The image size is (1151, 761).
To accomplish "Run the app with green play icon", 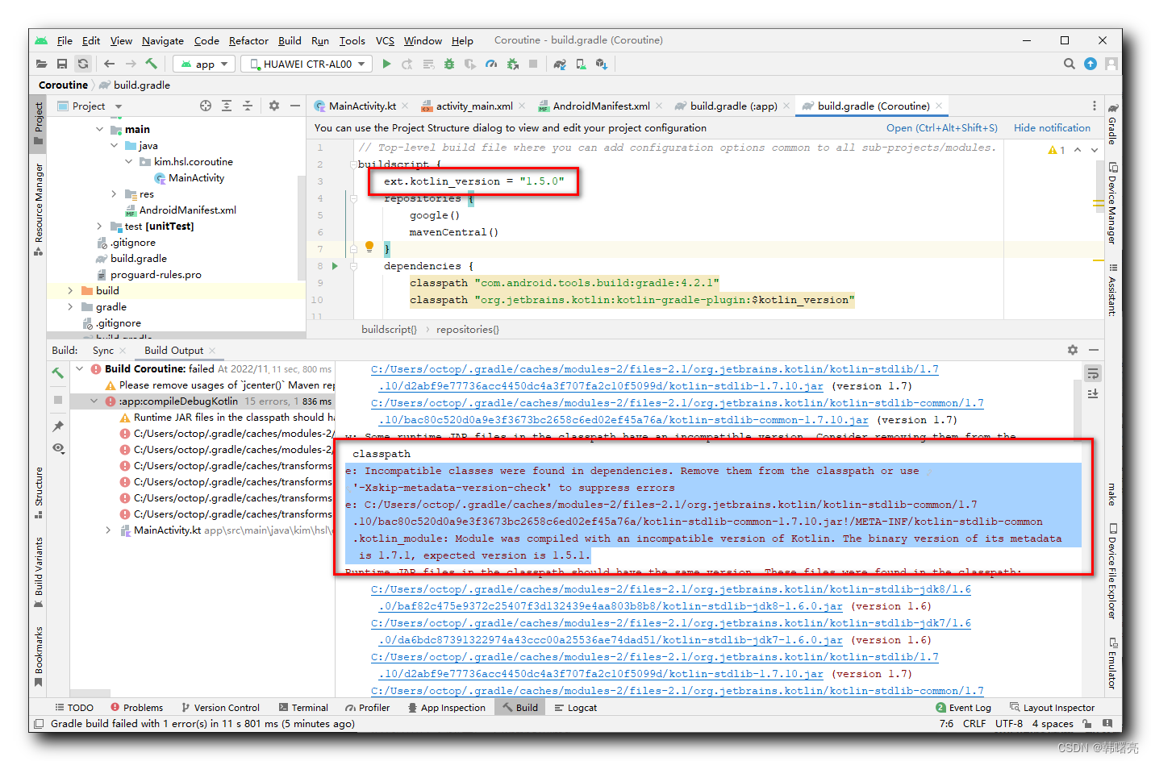I will click(386, 64).
